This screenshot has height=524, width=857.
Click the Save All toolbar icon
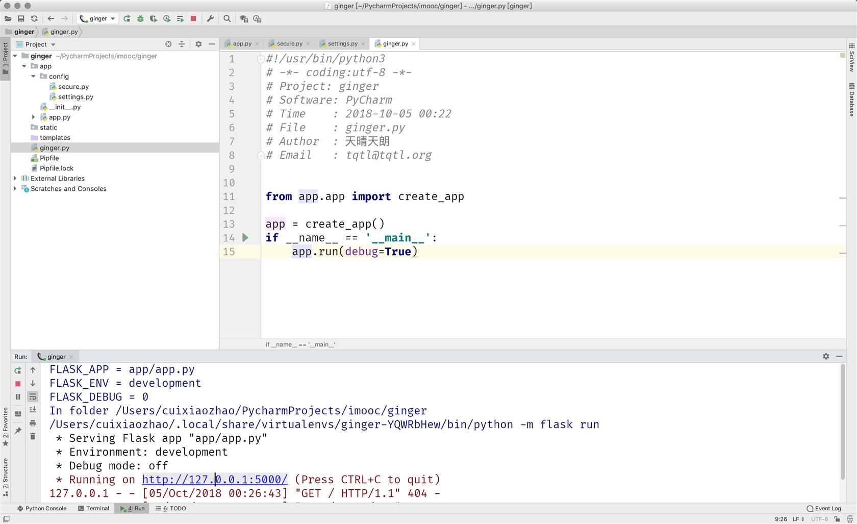[x=21, y=19]
